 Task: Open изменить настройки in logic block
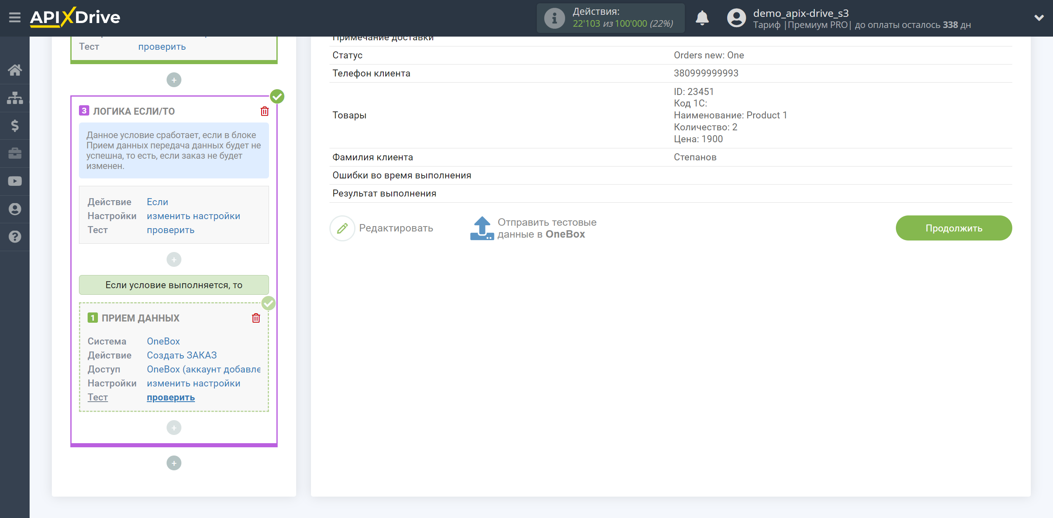193,216
